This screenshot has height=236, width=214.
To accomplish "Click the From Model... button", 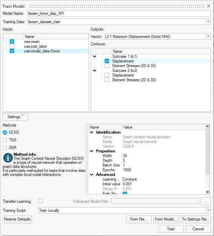I will coord(166,219).
